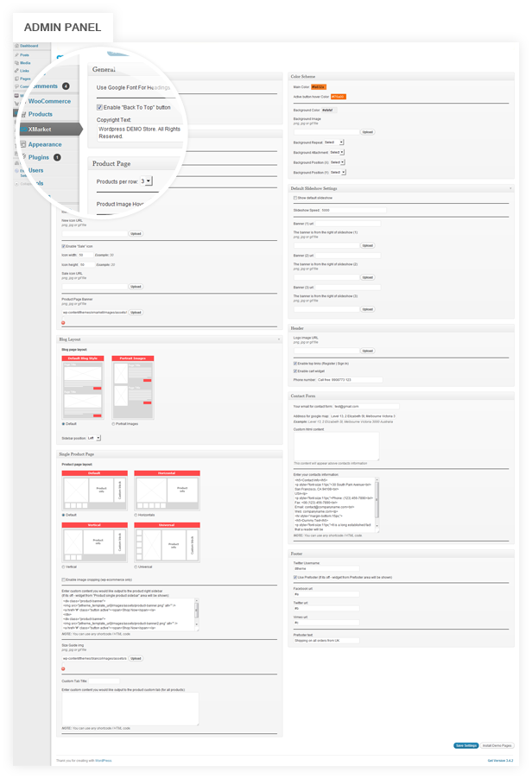Open the Dashboard menu in sidebar

(x=28, y=44)
